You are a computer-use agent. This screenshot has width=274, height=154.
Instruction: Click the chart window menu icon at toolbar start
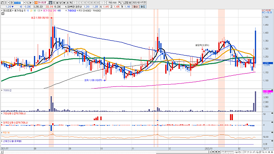[2, 3]
